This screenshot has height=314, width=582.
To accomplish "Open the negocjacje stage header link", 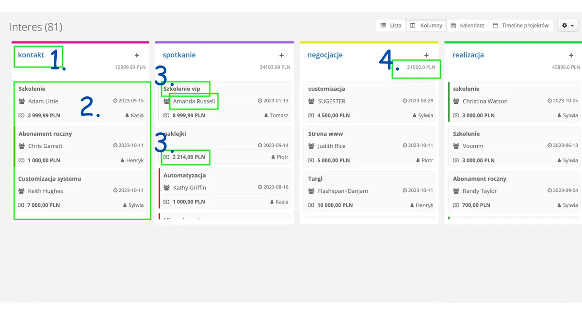I will tap(325, 55).
